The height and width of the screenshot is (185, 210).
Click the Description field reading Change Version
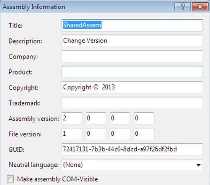tap(132, 41)
